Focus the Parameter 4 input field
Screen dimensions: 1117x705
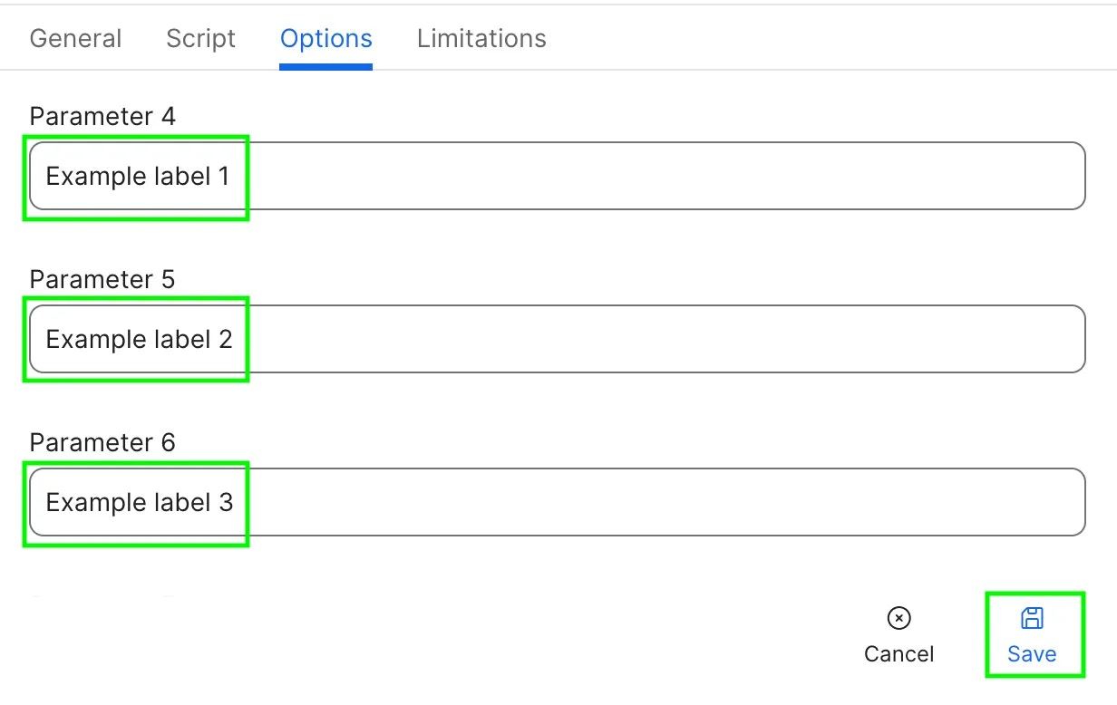558,176
